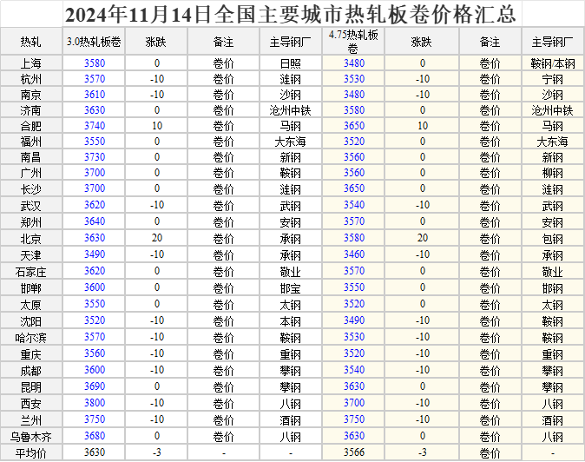Click the 石家庄 city cell

click(x=30, y=272)
